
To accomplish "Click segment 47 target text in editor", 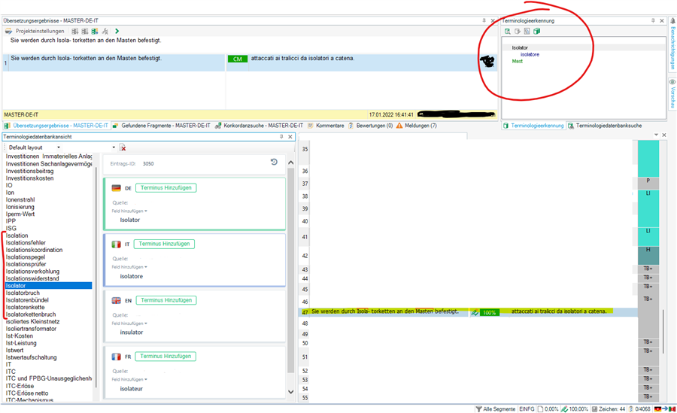I will pos(559,311).
